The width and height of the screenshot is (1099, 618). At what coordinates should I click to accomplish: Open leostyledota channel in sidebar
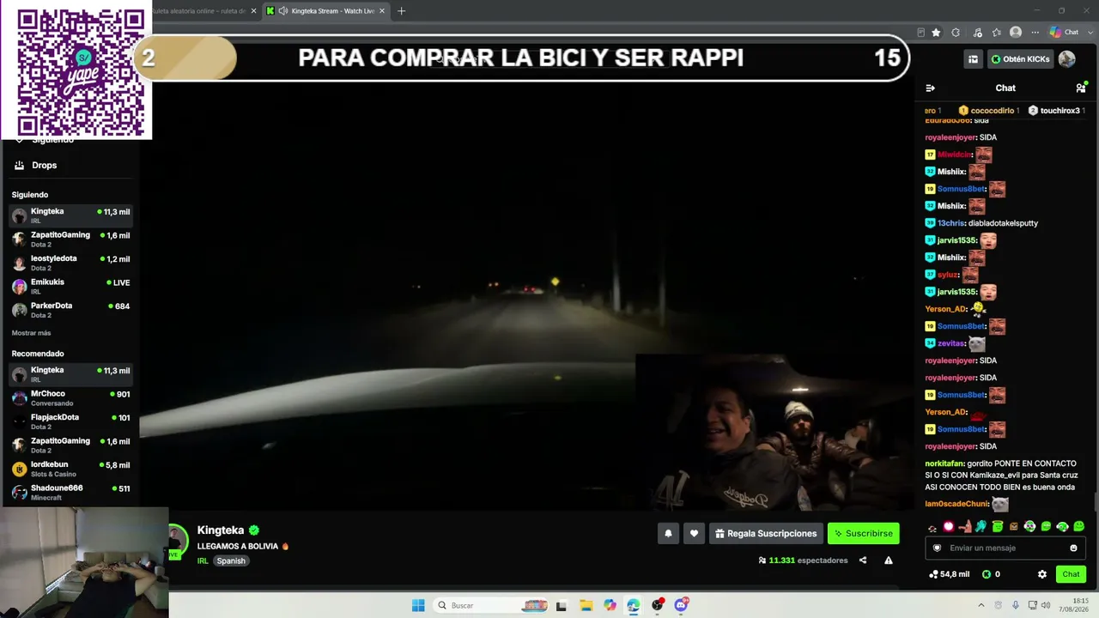point(70,263)
